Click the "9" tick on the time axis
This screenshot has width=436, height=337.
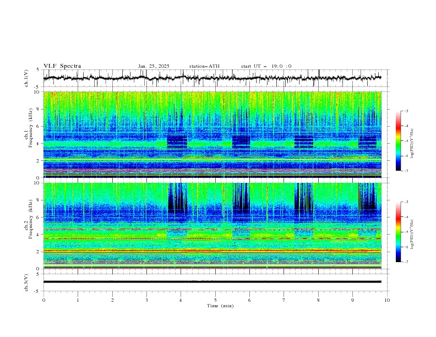coord(352,300)
